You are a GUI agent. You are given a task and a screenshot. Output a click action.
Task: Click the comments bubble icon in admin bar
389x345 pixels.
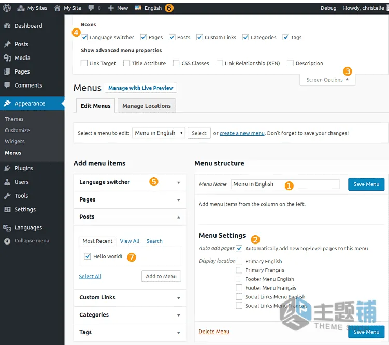click(91, 8)
